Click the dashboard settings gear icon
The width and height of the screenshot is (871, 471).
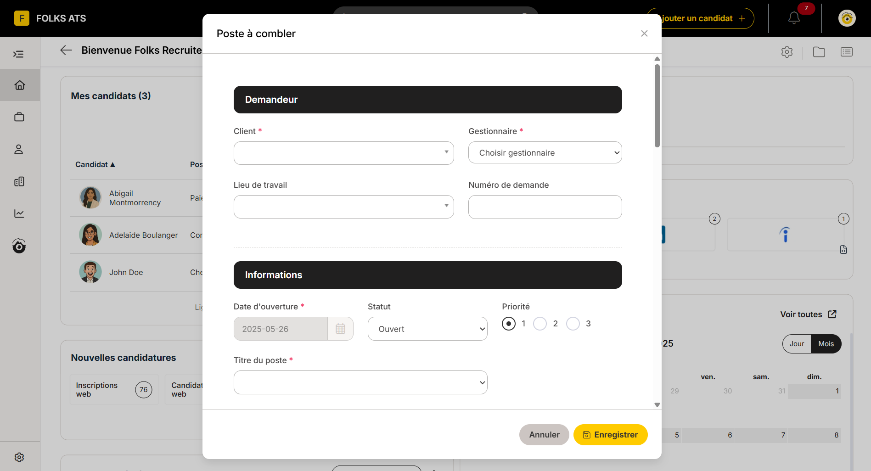point(787,52)
